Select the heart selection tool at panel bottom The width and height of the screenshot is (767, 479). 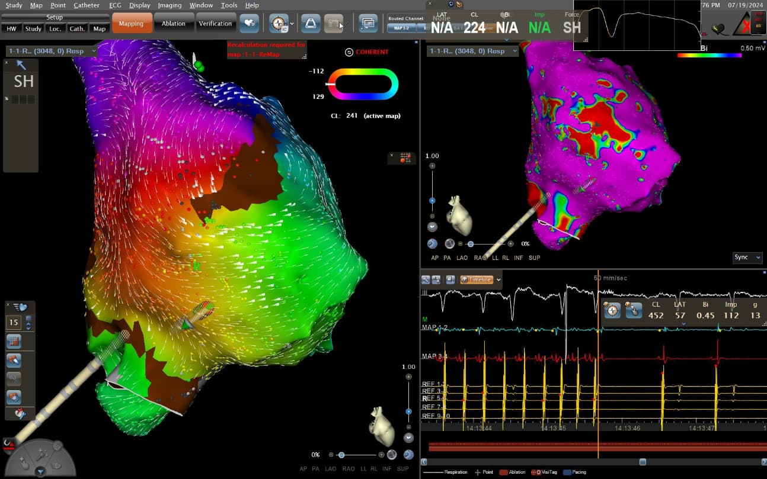14,397
